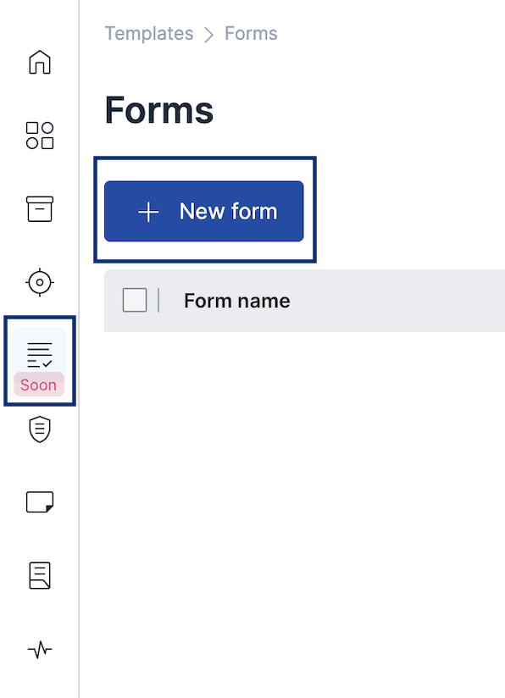The height and width of the screenshot is (698, 505).
Task: Open the sticky note icon in sidebar
Action: (x=38, y=501)
